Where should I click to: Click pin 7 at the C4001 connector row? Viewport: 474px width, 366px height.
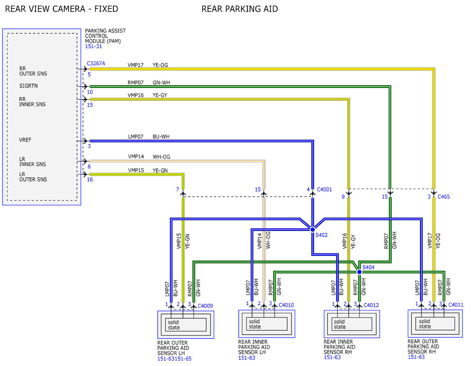[x=177, y=190]
